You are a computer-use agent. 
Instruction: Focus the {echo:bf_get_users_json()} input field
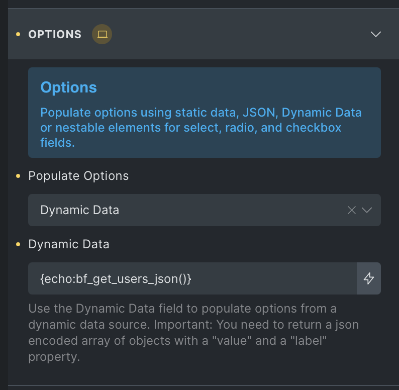click(x=192, y=278)
